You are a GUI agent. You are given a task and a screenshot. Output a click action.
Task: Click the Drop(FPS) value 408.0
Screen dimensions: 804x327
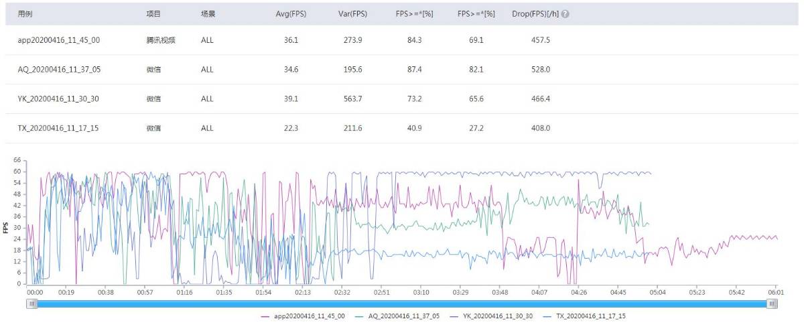click(540, 129)
